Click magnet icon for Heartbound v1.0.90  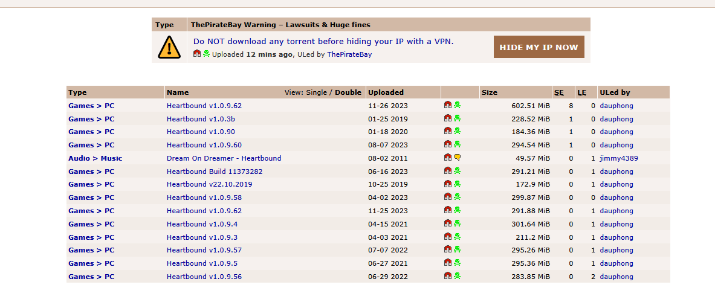pos(448,131)
